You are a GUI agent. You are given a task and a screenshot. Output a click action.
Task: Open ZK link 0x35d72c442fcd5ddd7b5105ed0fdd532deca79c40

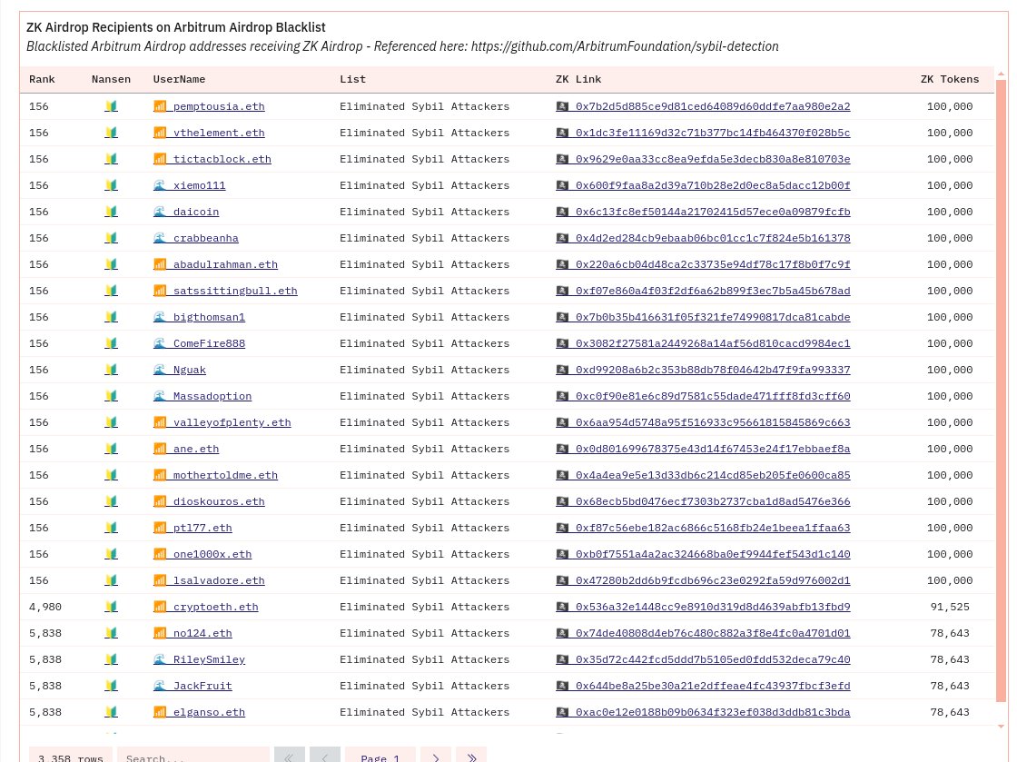713,659
